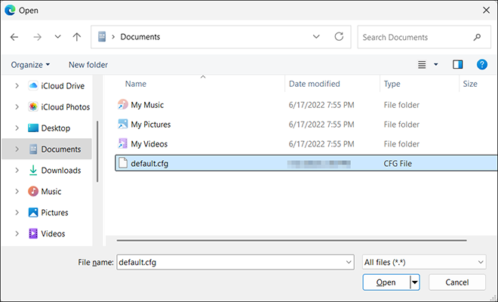The image size is (498, 302).
Task: Click the Search Documents field
Action: (415, 37)
